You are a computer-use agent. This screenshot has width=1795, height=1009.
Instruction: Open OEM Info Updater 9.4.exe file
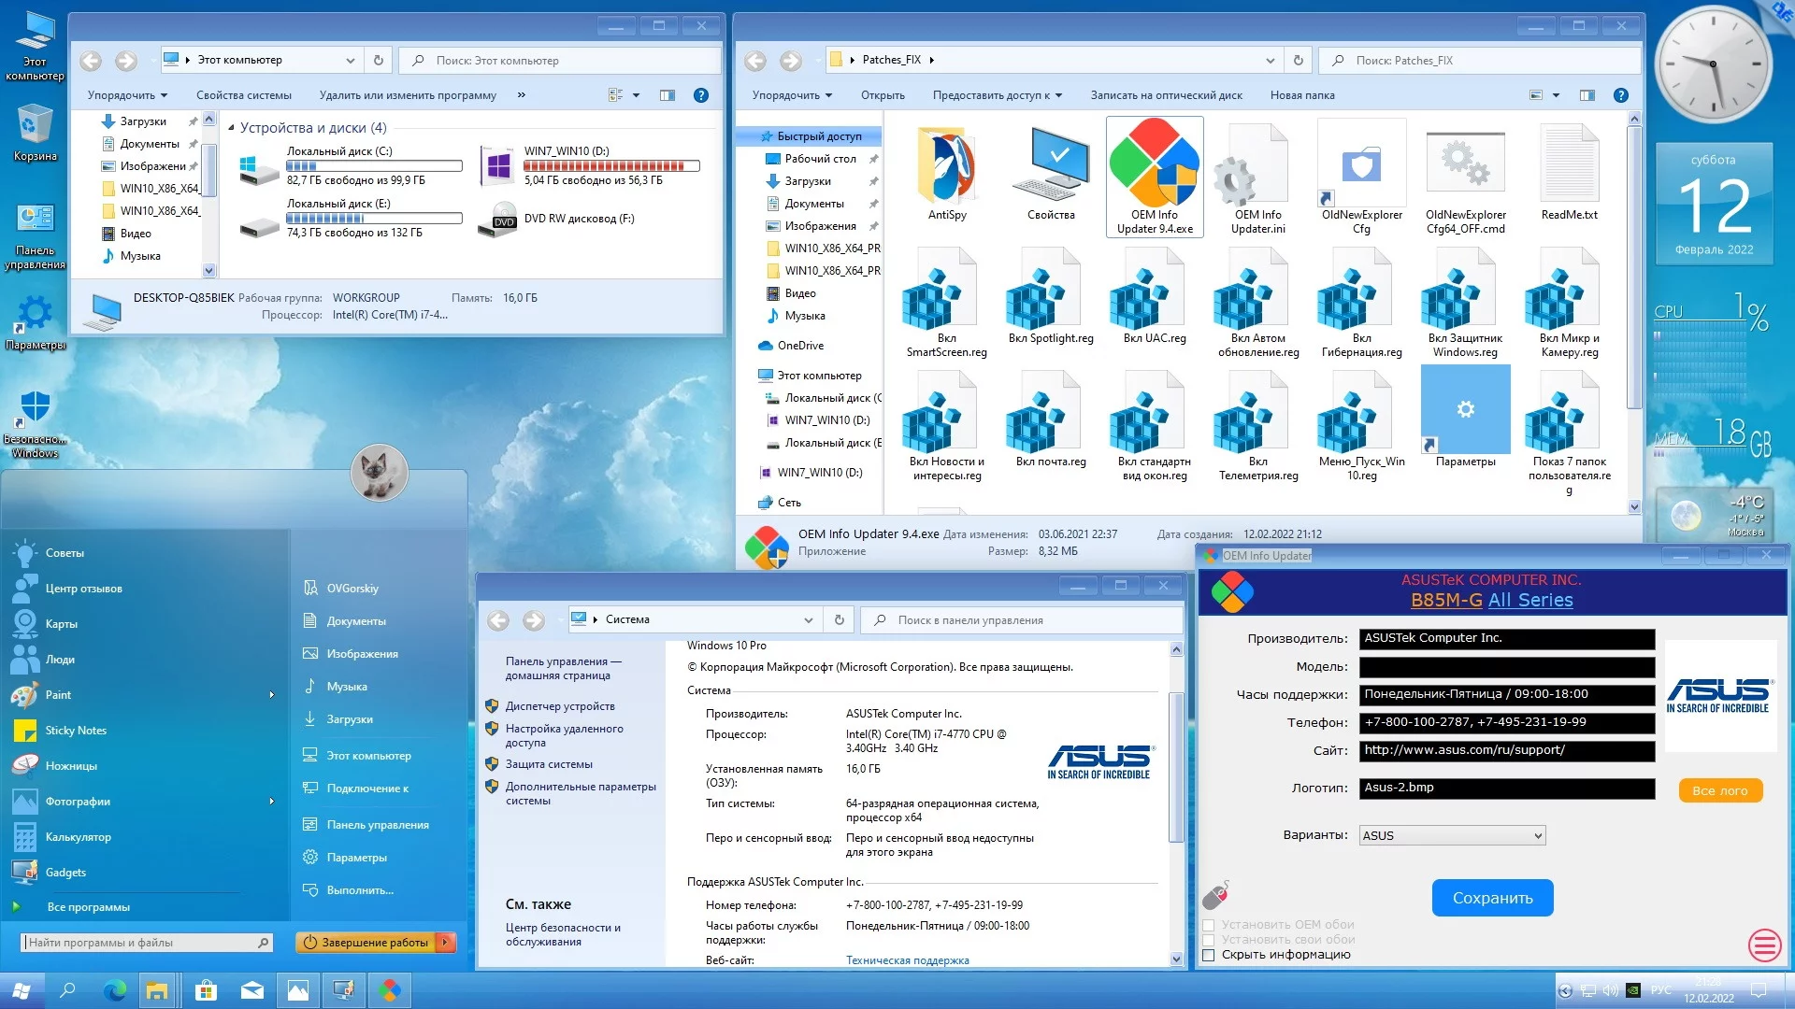click(1155, 168)
